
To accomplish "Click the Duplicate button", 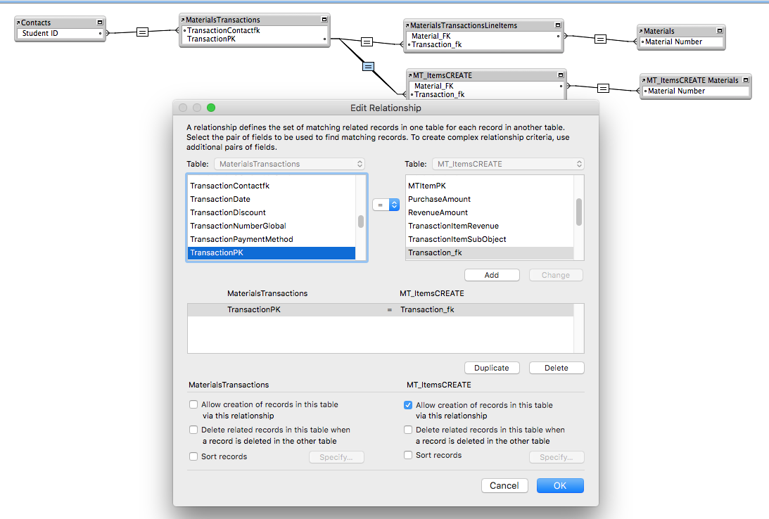I will [x=492, y=368].
